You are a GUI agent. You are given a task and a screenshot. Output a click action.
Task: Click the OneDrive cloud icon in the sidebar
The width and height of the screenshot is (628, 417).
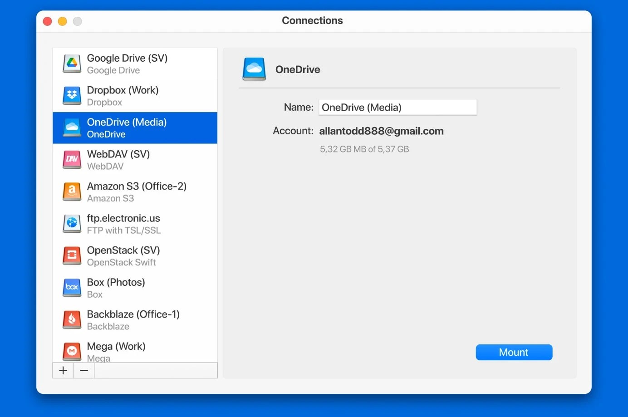click(x=71, y=128)
